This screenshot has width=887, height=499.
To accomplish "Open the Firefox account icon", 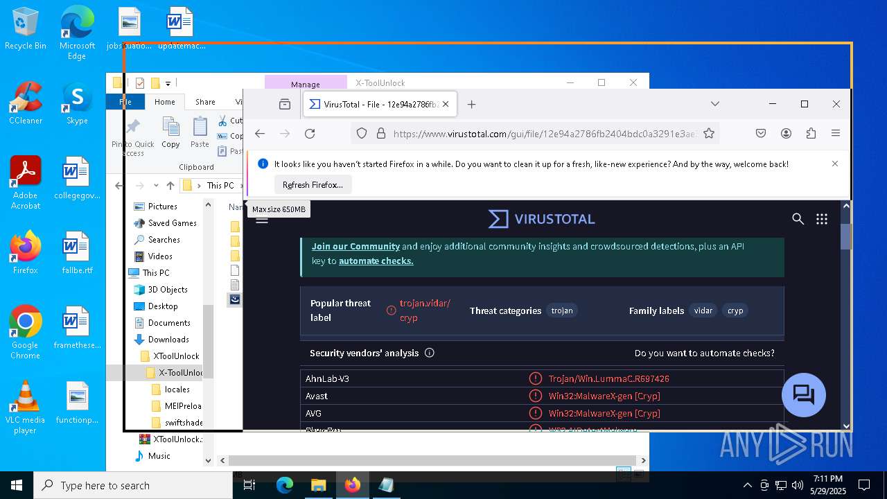I will point(786,134).
